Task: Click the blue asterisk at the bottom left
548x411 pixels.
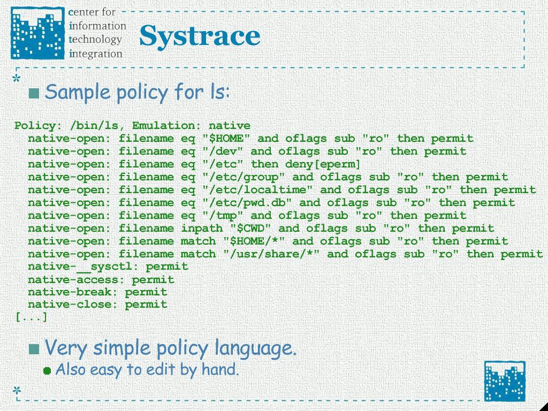Action: coord(17,390)
